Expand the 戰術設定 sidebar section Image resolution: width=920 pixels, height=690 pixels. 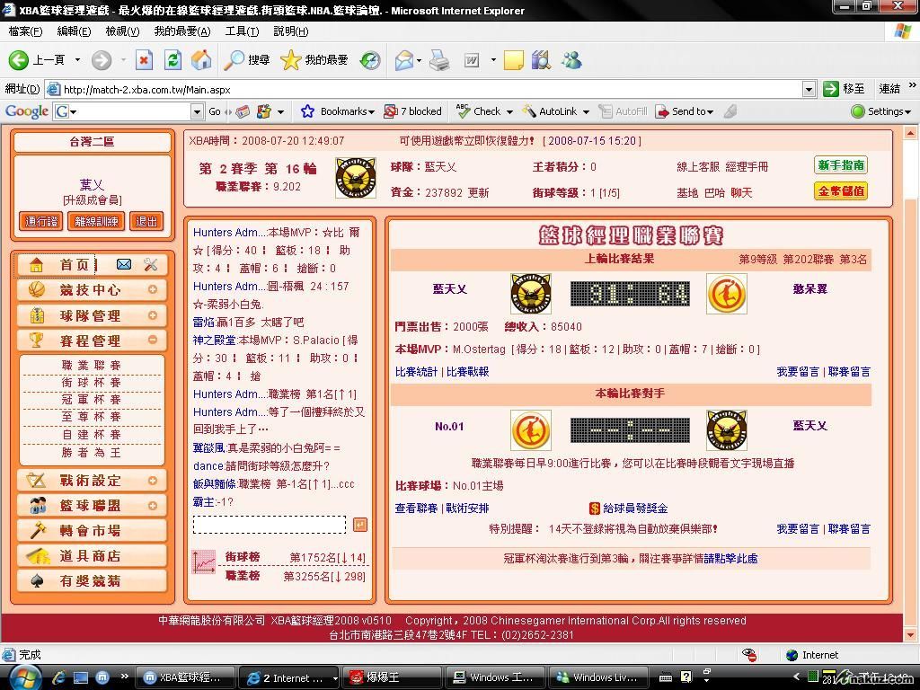coord(153,480)
